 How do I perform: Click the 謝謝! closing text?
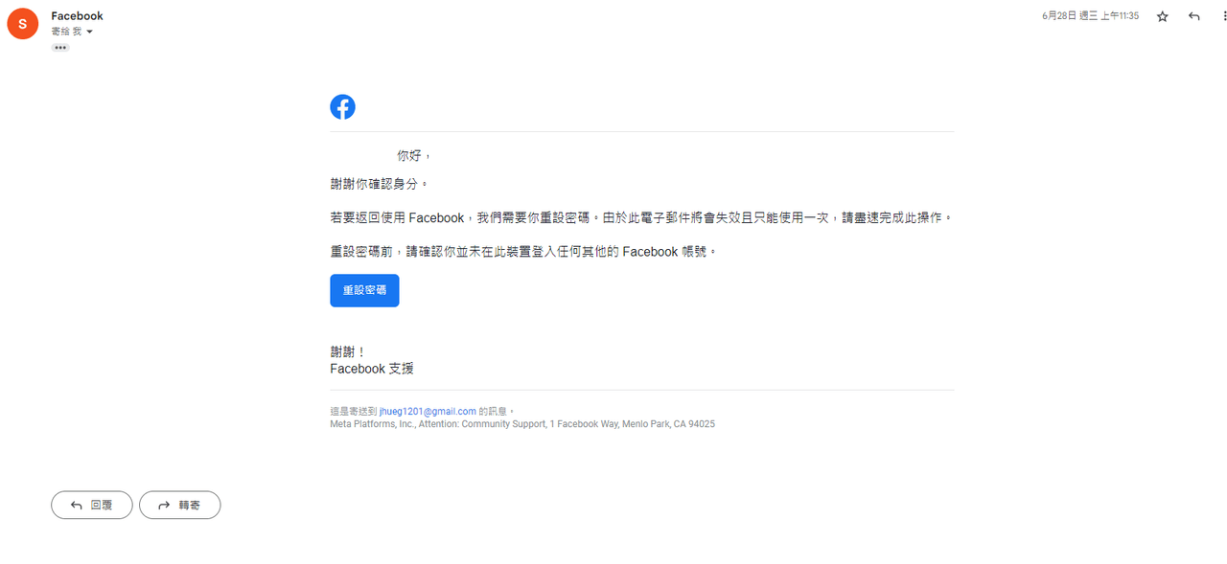click(x=348, y=352)
